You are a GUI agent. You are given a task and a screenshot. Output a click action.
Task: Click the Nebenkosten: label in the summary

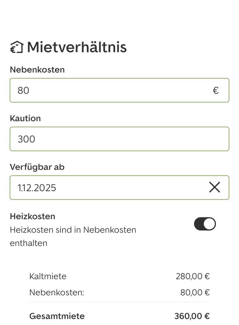pos(57,292)
